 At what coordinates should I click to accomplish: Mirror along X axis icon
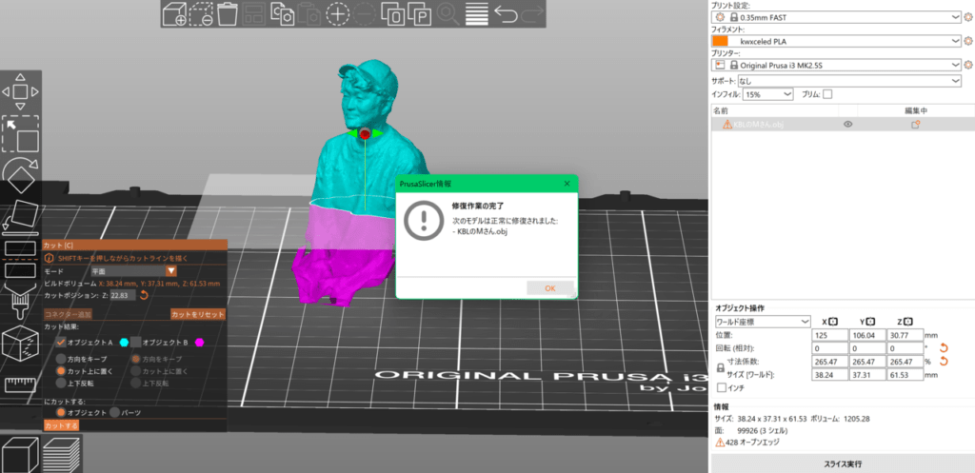(834, 322)
